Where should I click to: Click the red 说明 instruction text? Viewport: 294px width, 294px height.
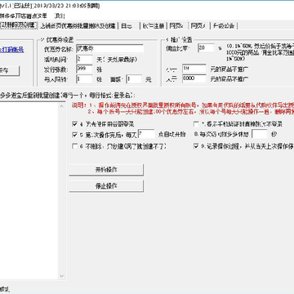click(x=183, y=109)
